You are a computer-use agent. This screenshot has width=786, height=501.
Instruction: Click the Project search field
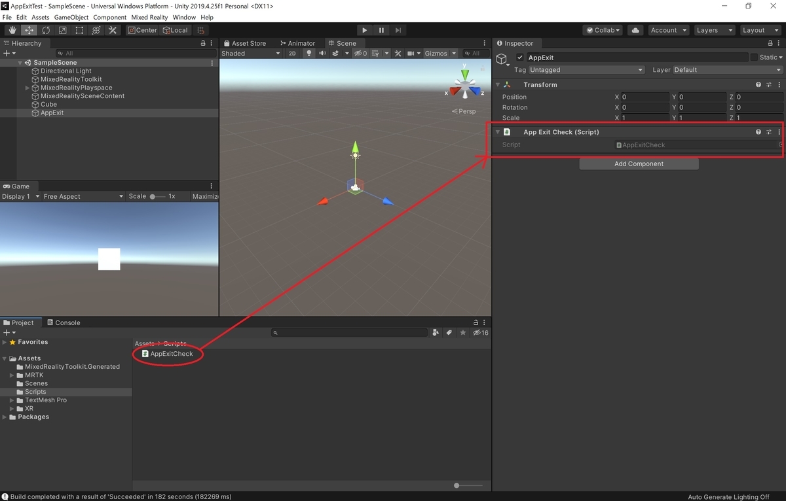(350, 333)
